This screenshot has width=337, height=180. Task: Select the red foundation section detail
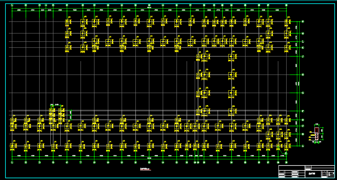pyautogui.click(x=316, y=135)
